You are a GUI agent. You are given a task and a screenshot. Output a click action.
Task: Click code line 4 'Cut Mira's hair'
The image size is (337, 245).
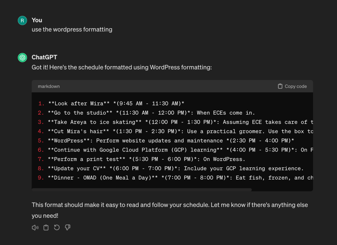click(x=175, y=131)
